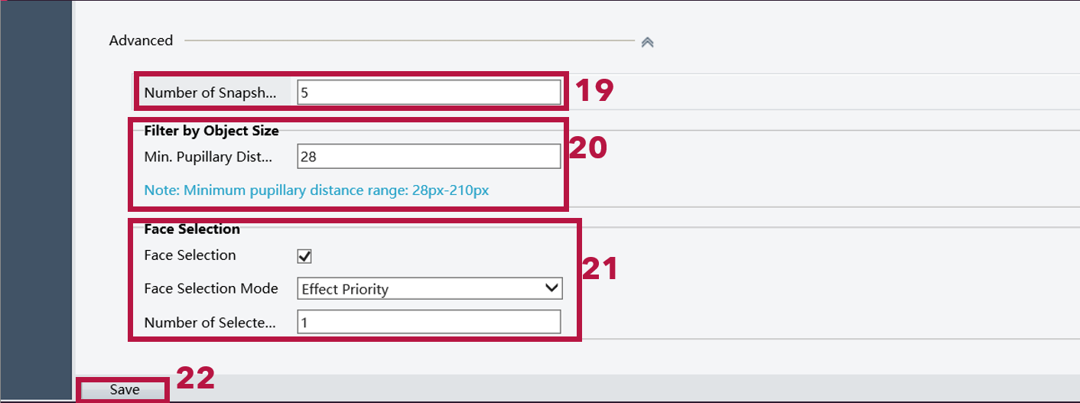Image resolution: width=1080 pixels, height=403 pixels.
Task: Collapse the Advanced section with the chevron icon
Action: pyautogui.click(x=647, y=42)
